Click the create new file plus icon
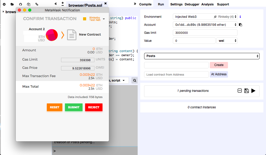 click(4, 4)
